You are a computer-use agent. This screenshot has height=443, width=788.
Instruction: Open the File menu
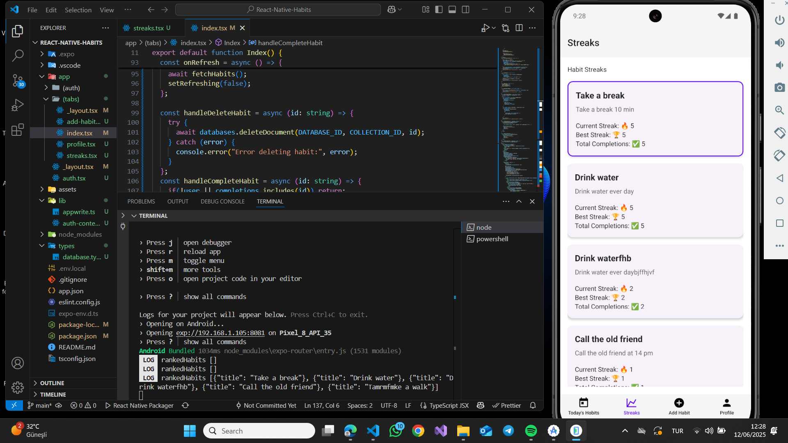point(32,10)
